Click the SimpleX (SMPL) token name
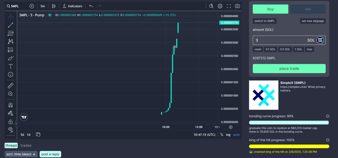The image size is (338, 158). coord(293,83)
